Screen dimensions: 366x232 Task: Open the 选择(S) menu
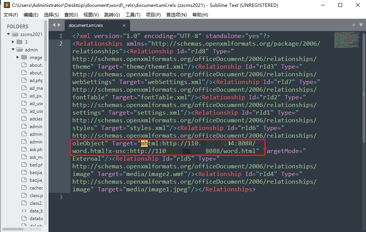[51, 15]
